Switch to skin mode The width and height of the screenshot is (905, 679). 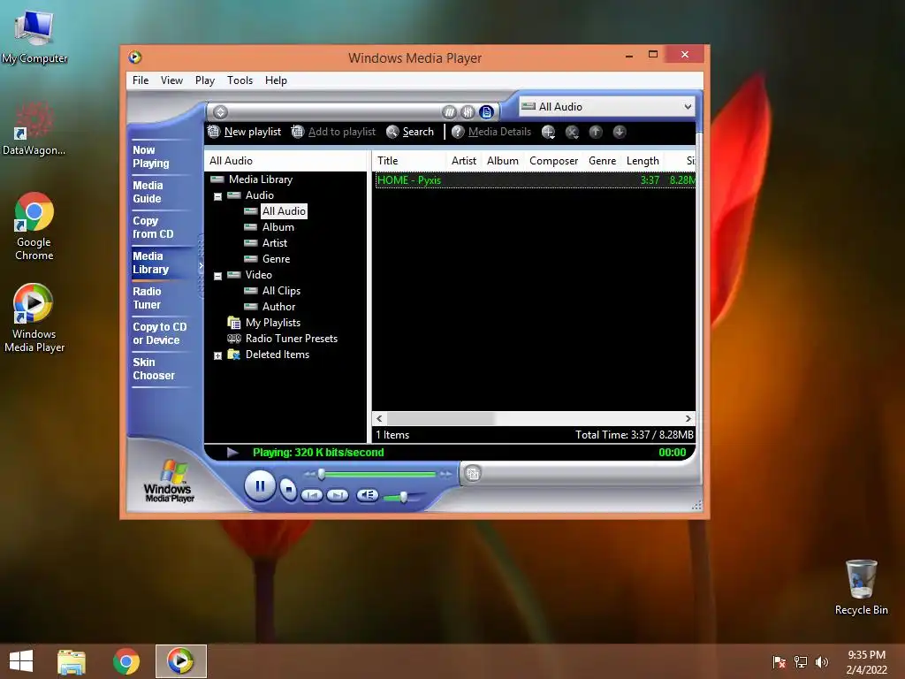tap(473, 474)
